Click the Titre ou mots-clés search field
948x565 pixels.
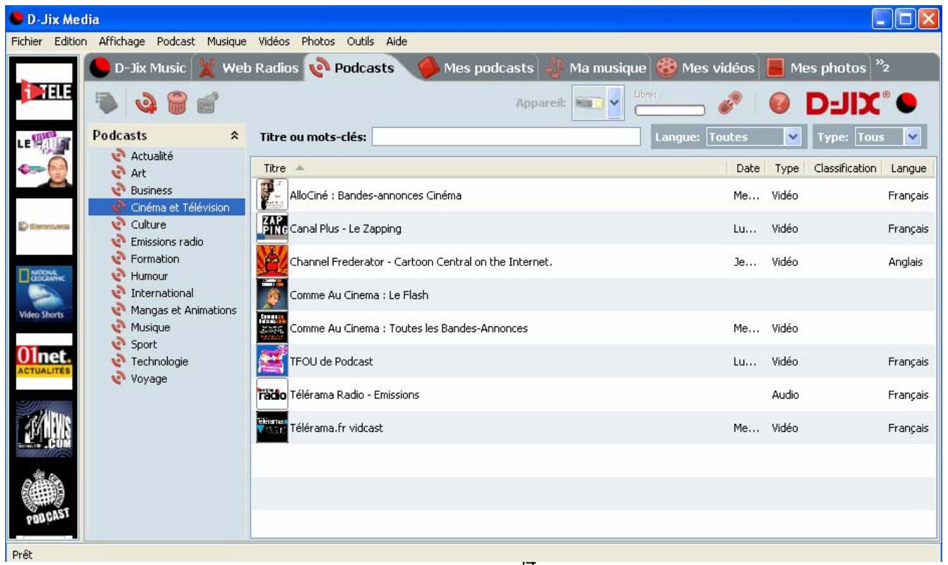pyautogui.click(x=506, y=136)
